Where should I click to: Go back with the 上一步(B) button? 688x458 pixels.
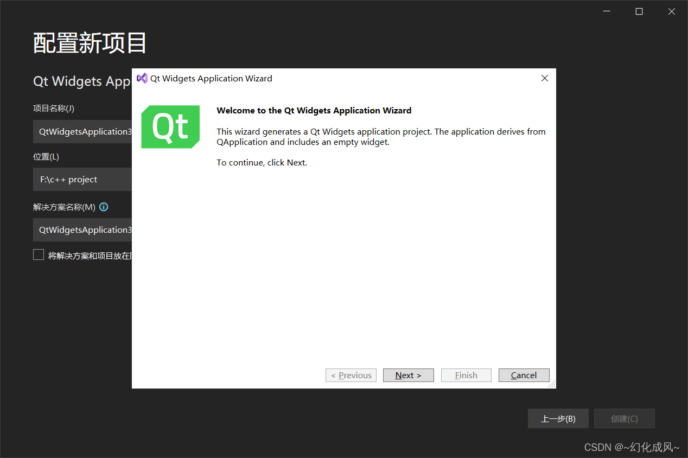[x=558, y=418]
